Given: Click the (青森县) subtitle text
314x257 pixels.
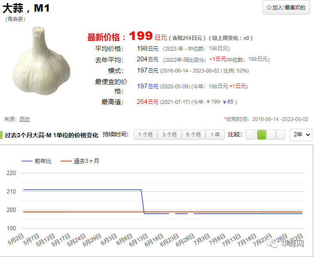Looking at the screenshot, I should pyautogui.click(x=15, y=19).
